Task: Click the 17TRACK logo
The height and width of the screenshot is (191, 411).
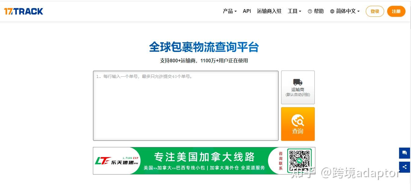Action: [x=24, y=11]
